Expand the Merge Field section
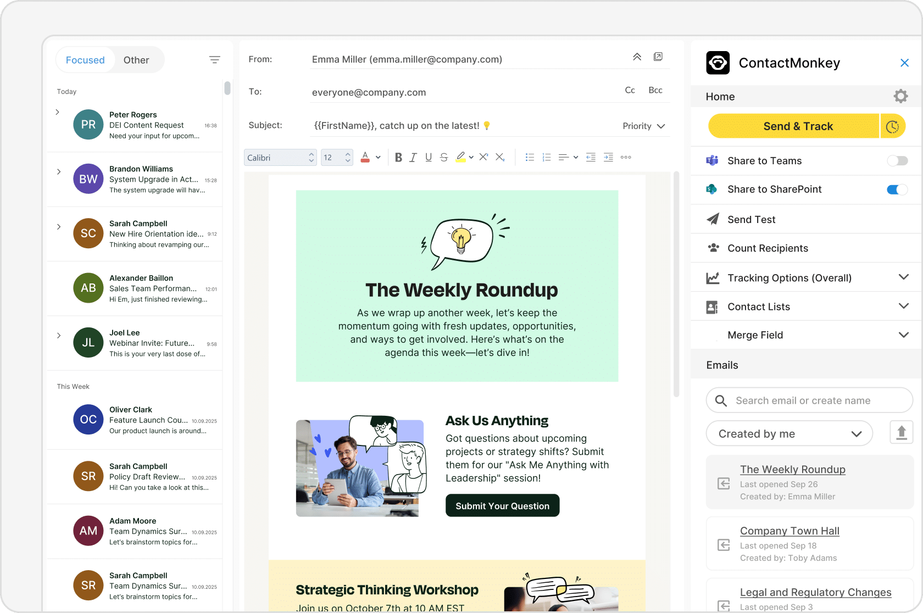The image size is (923, 613). 903,335
